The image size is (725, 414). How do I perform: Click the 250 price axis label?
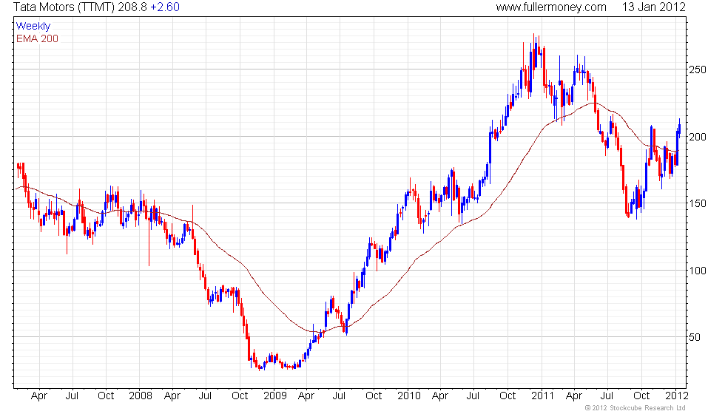pyautogui.click(x=698, y=69)
